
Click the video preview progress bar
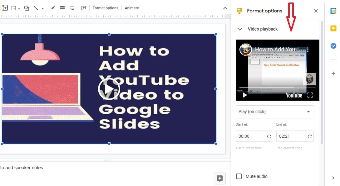pos(278,88)
